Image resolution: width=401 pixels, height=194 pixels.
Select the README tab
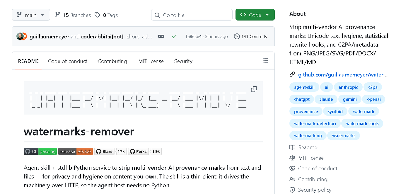[28, 61]
